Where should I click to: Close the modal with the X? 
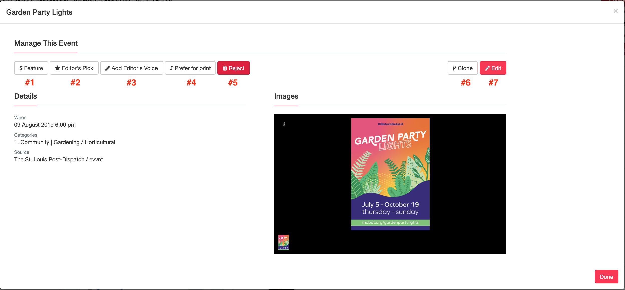click(616, 11)
